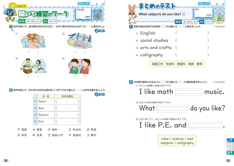
Task: Click the choice カ 体育
Action: tap(22, 135)
